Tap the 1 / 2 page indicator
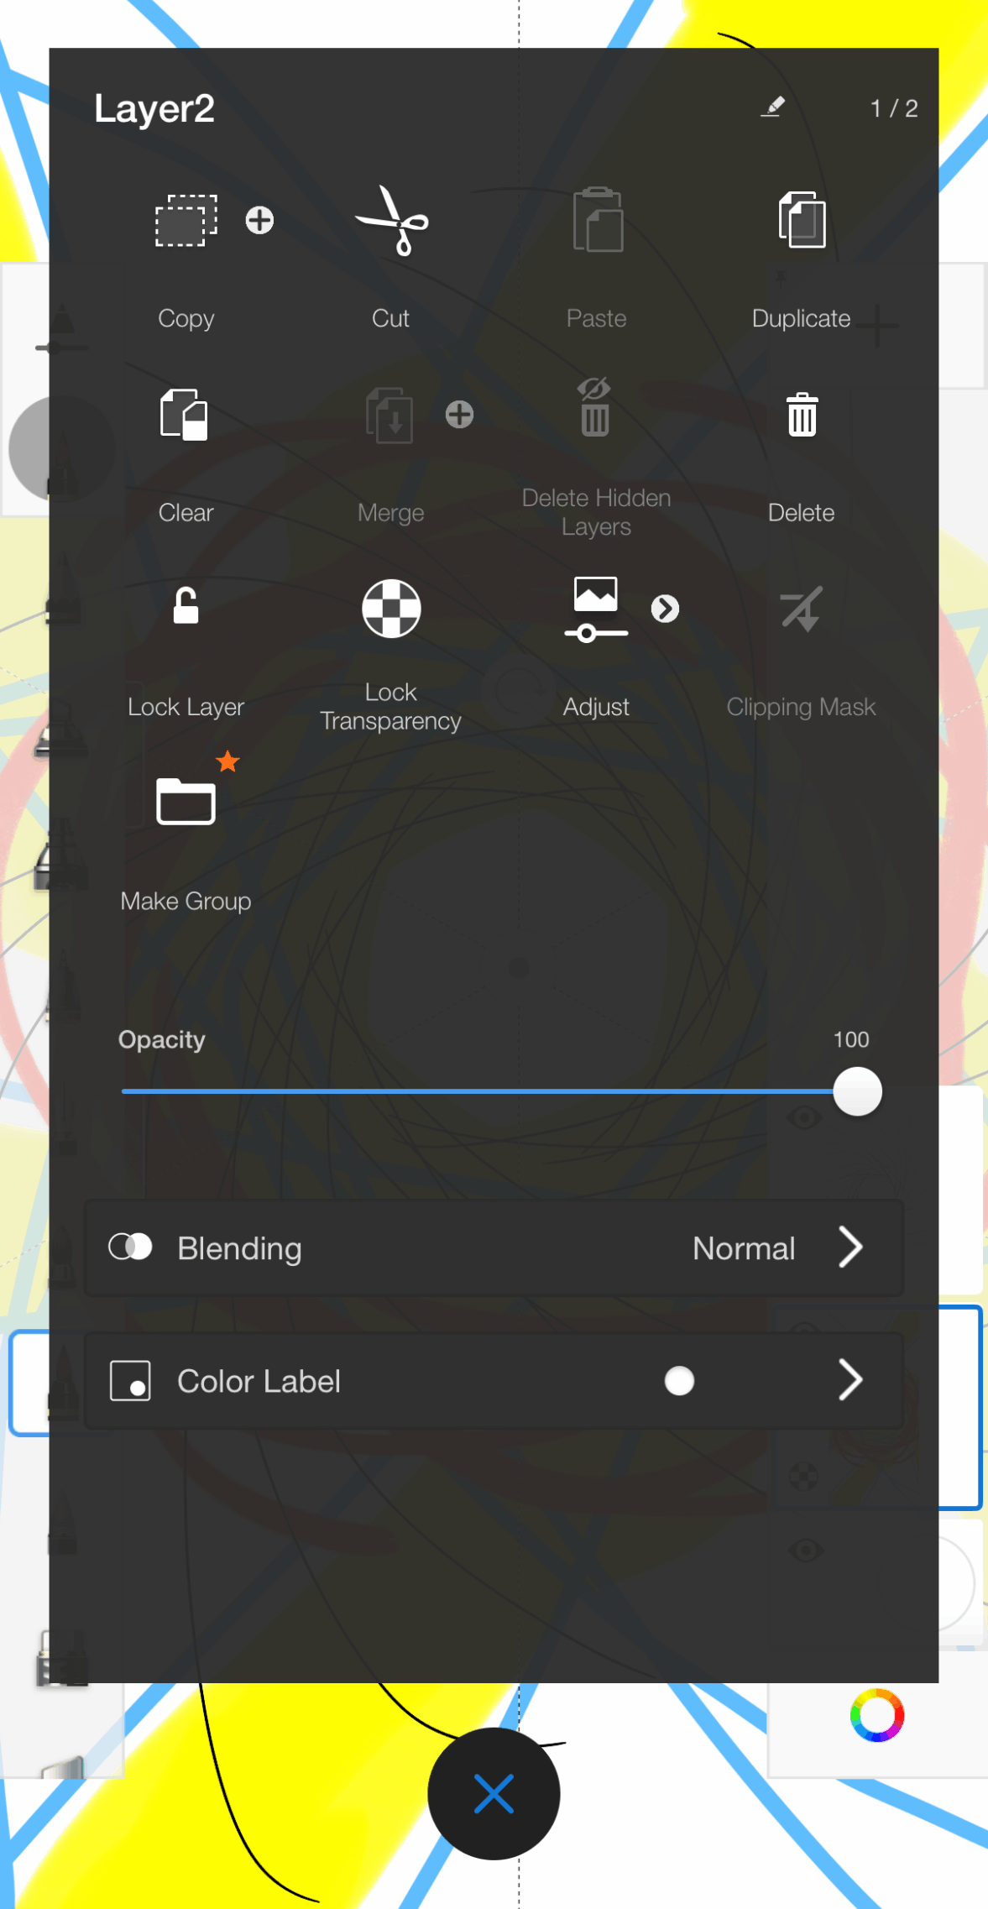This screenshot has width=988, height=1909. (x=894, y=108)
